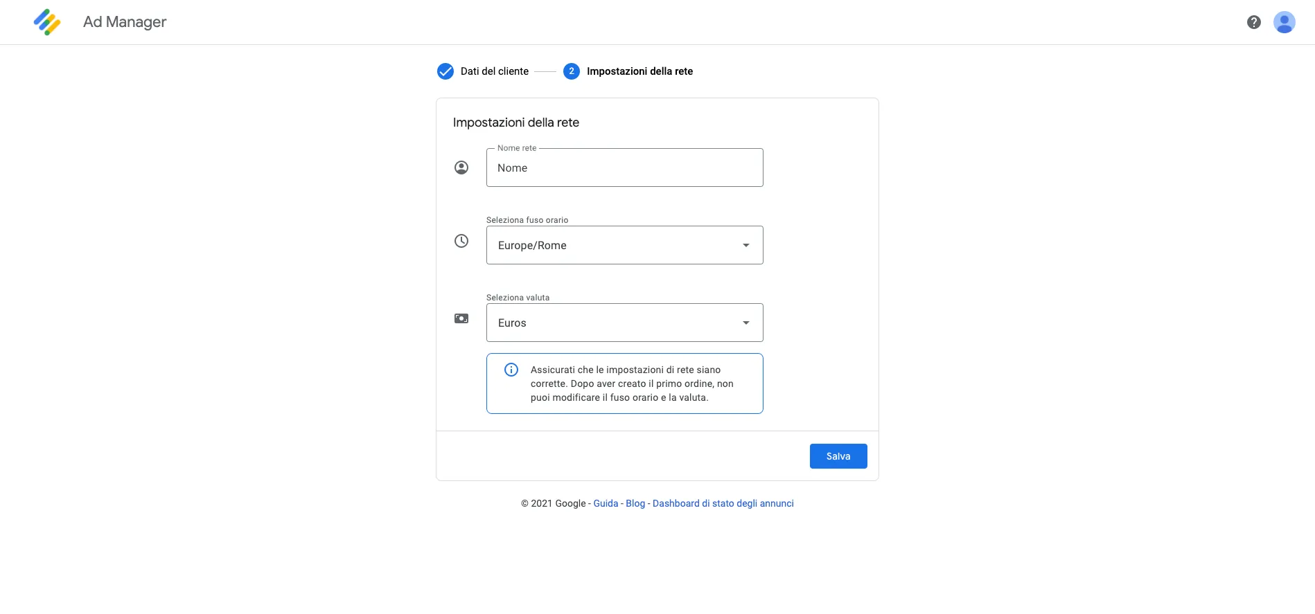Click the arrow on the valuta selector
This screenshot has height=614, width=1315.
pos(746,323)
